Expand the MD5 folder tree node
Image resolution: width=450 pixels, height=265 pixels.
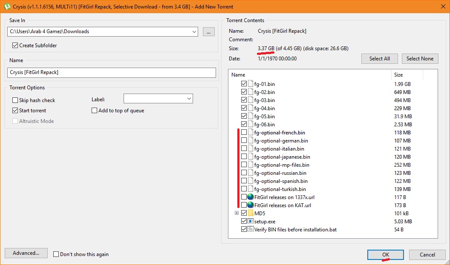(x=237, y=213)
